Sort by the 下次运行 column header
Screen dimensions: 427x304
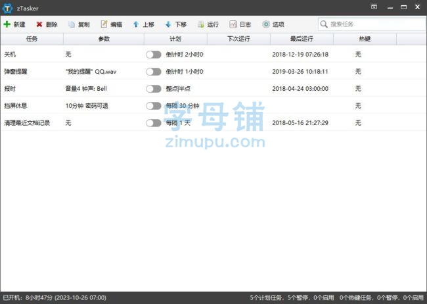click(x=238, y=39)
